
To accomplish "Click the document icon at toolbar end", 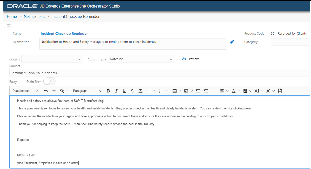I will 280,91.
